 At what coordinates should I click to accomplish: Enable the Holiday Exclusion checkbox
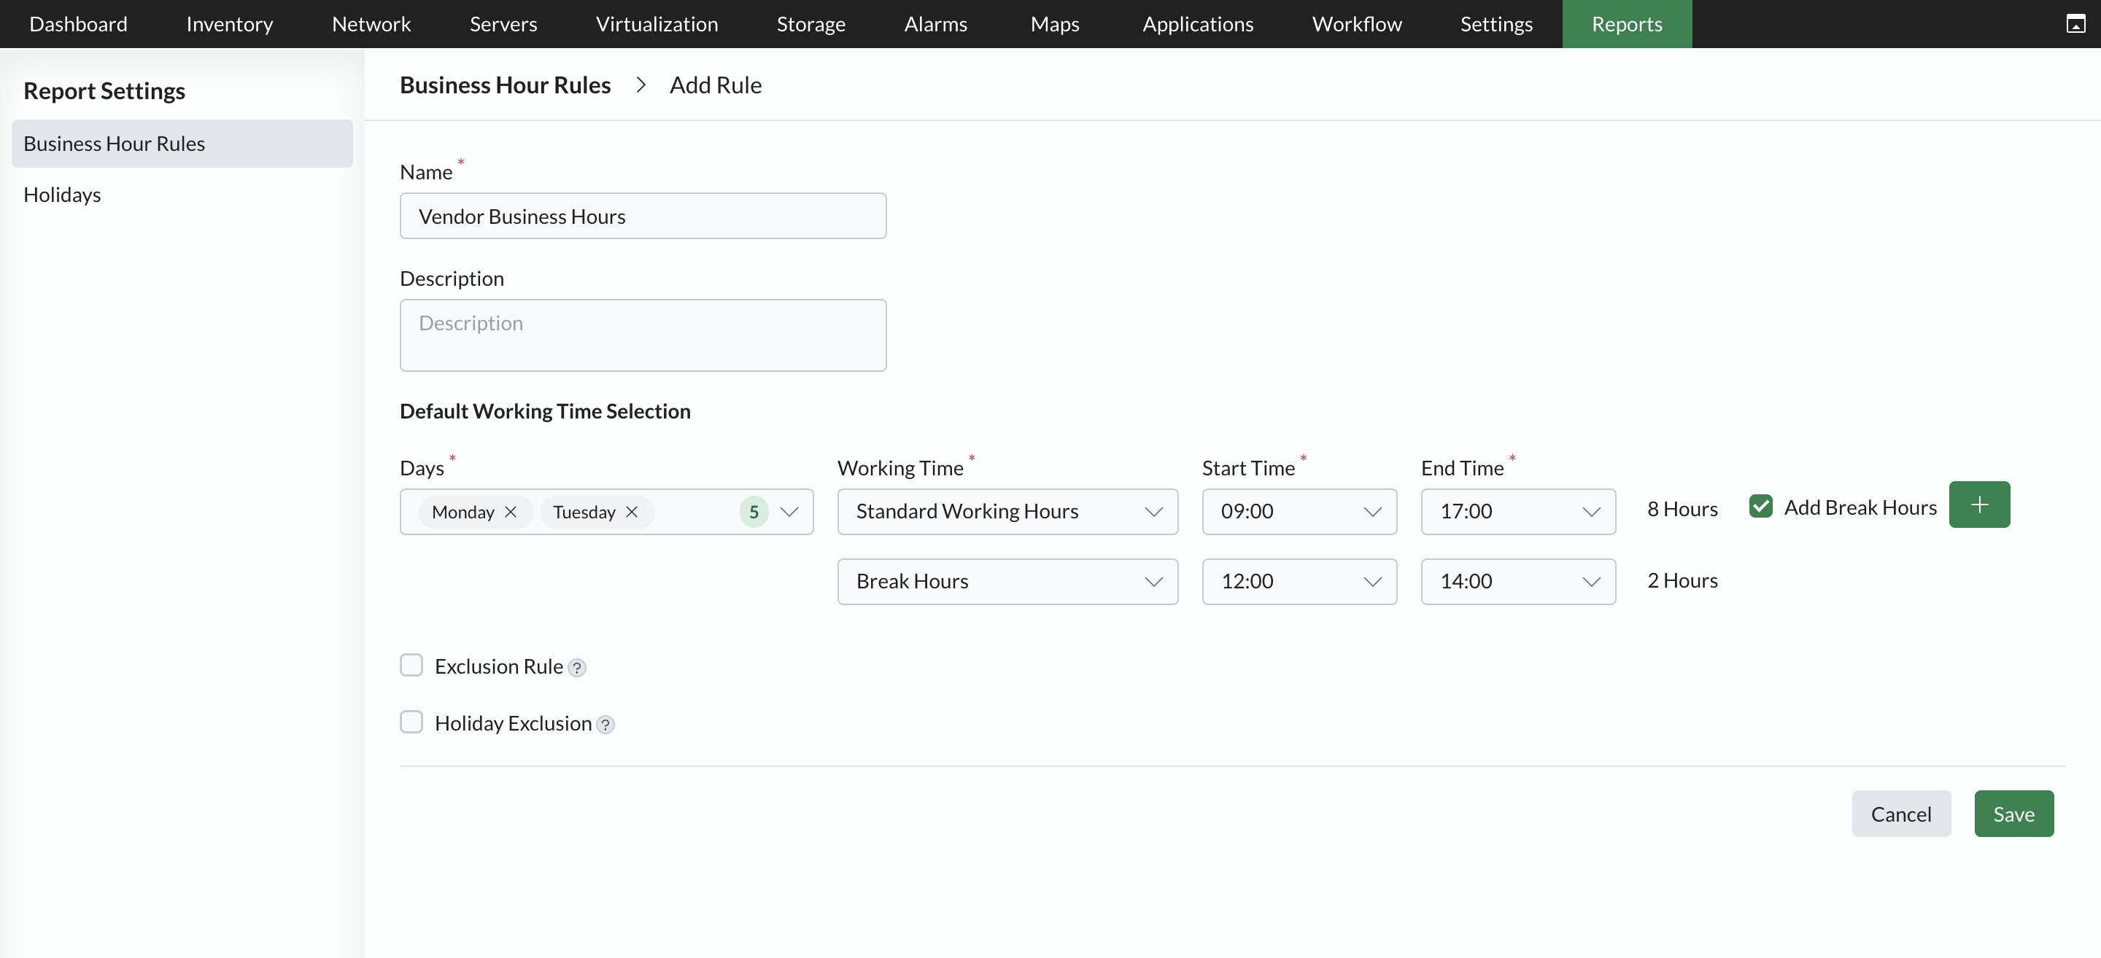point(411,723)
